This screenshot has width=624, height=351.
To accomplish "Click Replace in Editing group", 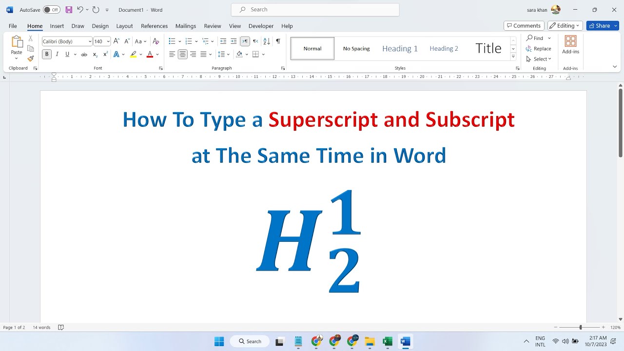I will tap(539, 49).
